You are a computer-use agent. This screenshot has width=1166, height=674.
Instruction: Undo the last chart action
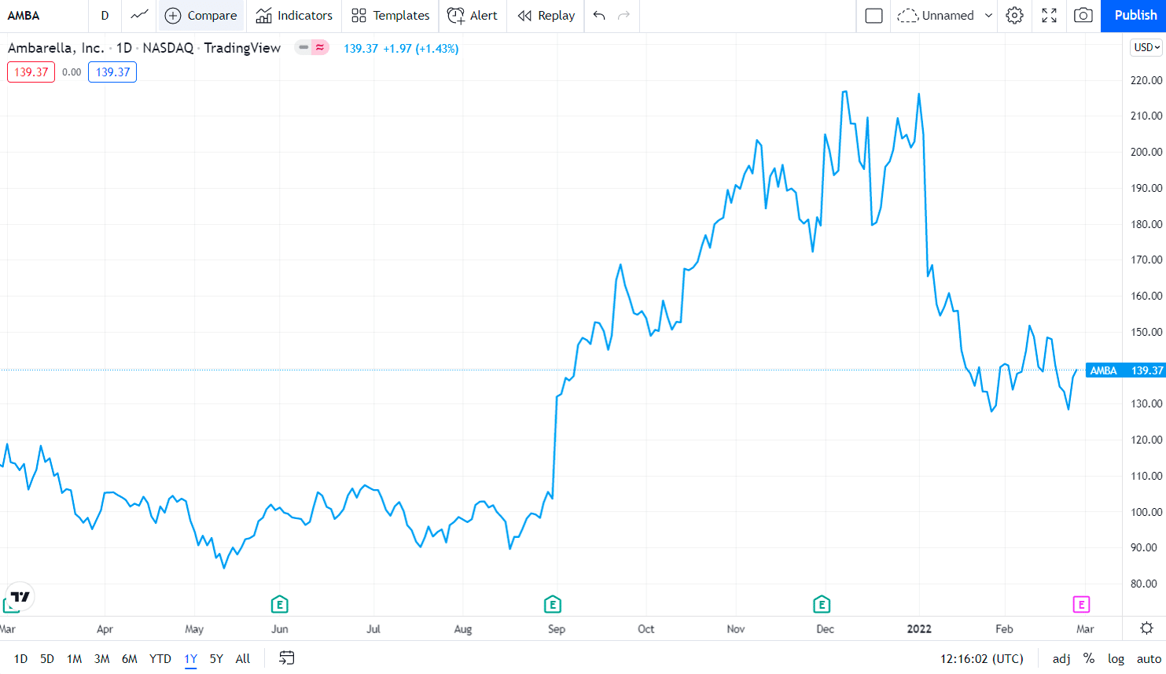click(599, 15)
